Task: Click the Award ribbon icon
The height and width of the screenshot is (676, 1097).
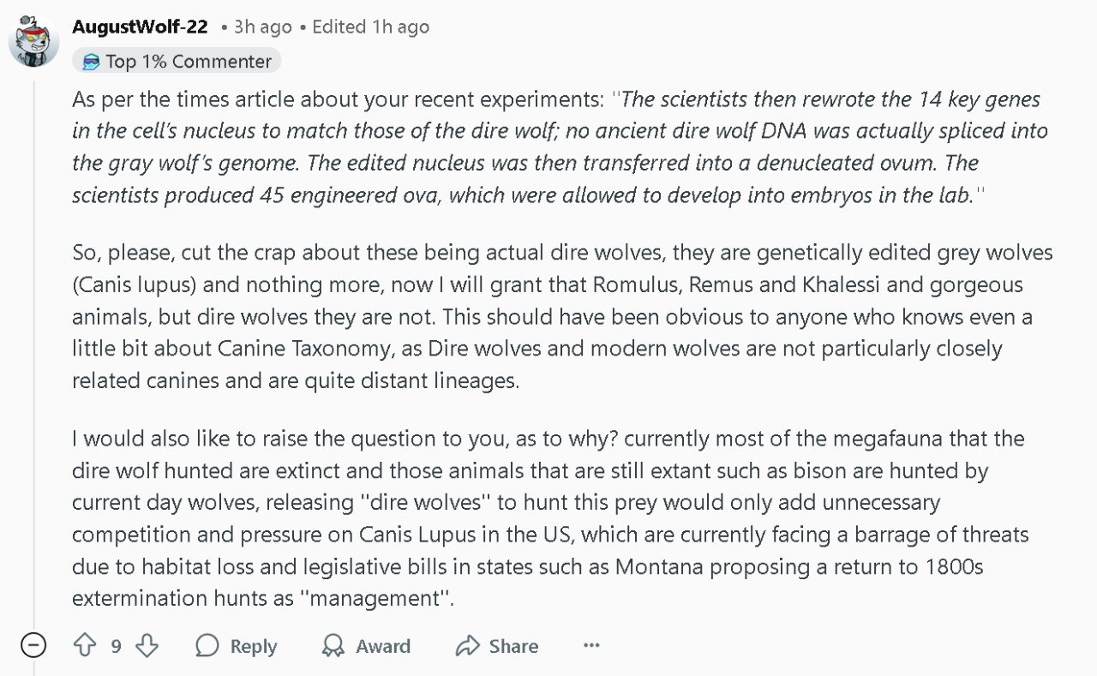Action: [333, 645]
